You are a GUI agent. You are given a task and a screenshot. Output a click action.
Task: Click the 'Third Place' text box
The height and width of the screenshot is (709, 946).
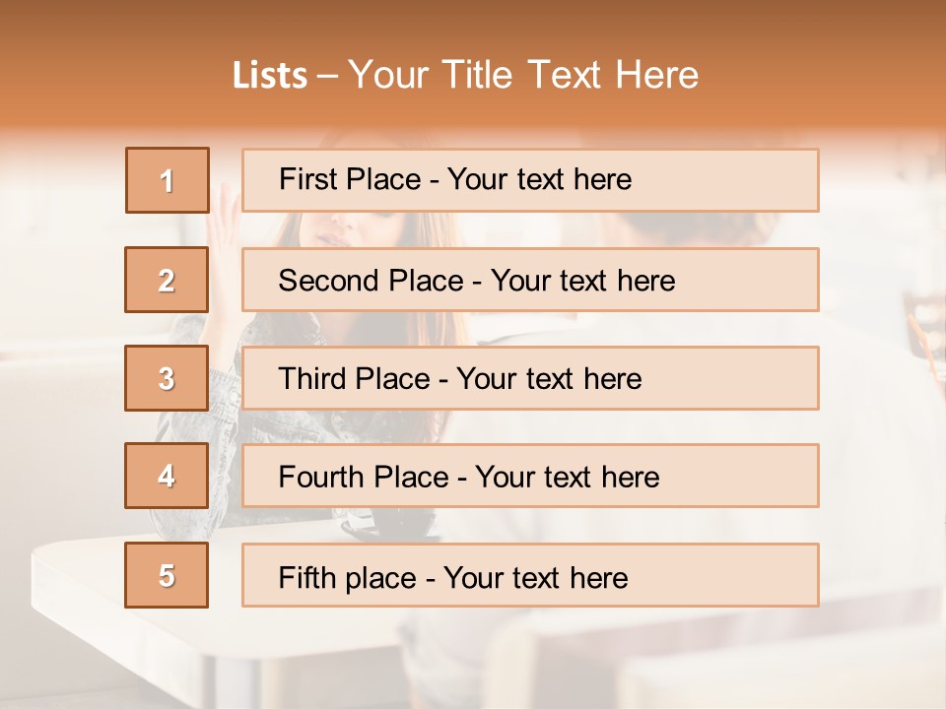pyautogui.click(x=530, y=378)
